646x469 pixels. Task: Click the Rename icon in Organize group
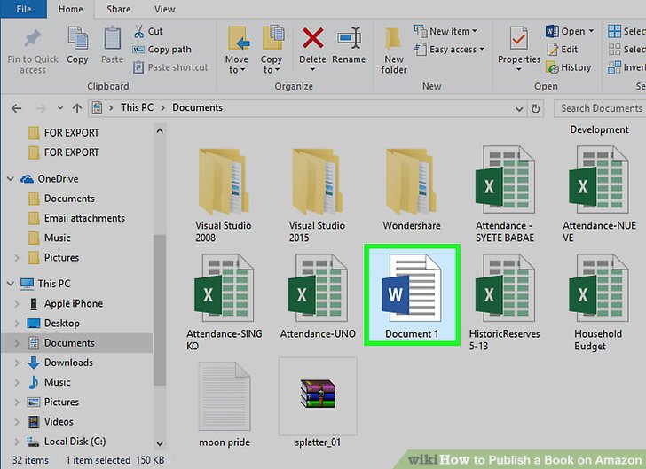click(x=349, y=40)
